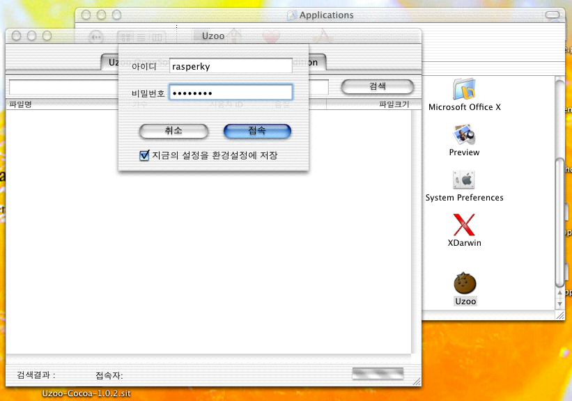Click the 취소 (Cancel) button
This screenshot has width=572, height=401.
click(173, 131)
